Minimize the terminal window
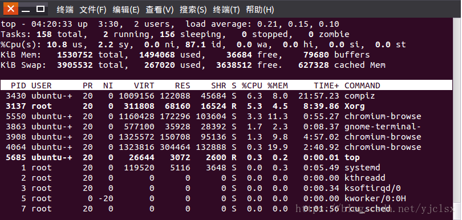Image resolution: width=462 pixels, height=220 pixels. 26,10
